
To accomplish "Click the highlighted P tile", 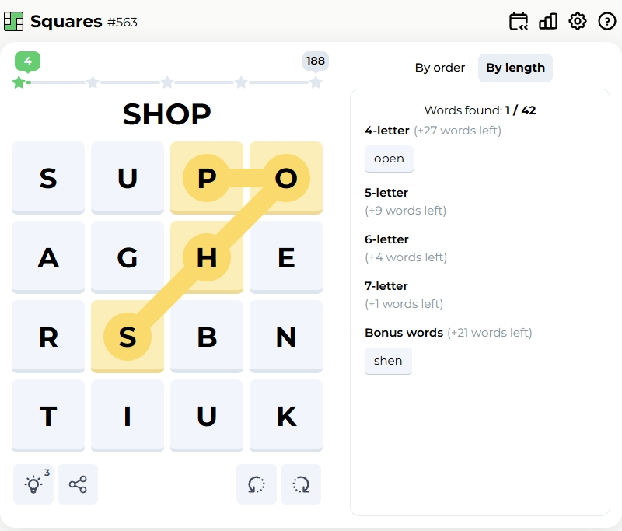I will pyautogui.click(x=207, y=178).
